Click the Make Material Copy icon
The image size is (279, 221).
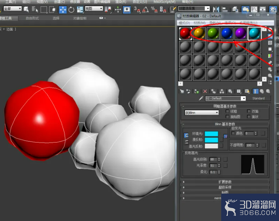[213, 91]
